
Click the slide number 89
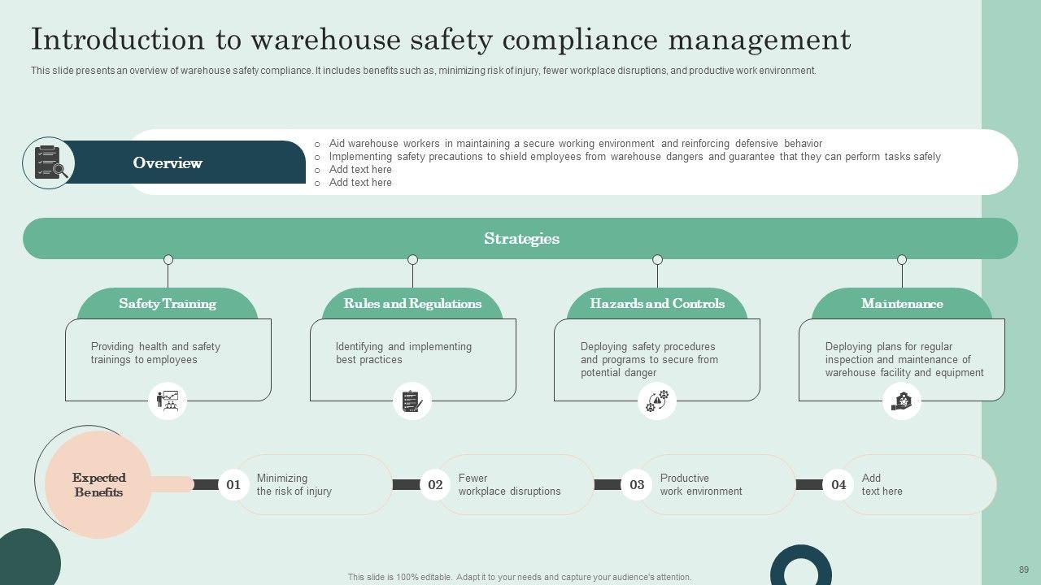pyautogui.click(x=1023, y=570)
